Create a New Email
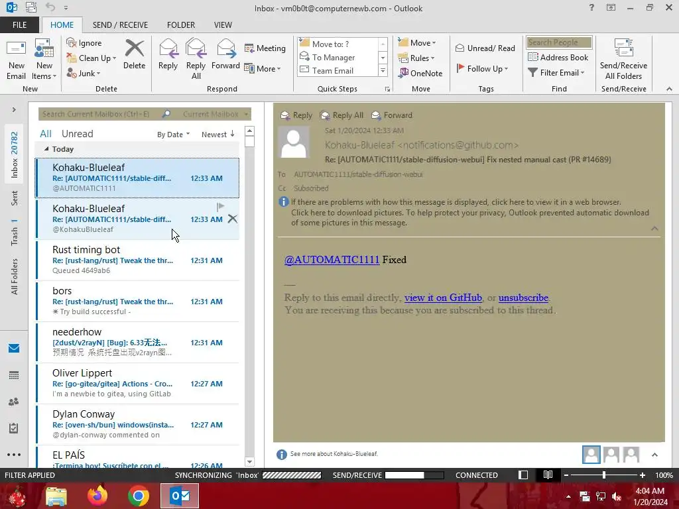The width and height of the screenshot is (679, 509). [16, 60]
